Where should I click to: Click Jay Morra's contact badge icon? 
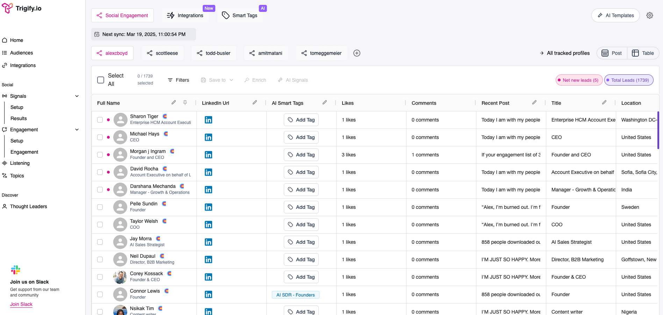pyautogui.click(x=158, y=239)
